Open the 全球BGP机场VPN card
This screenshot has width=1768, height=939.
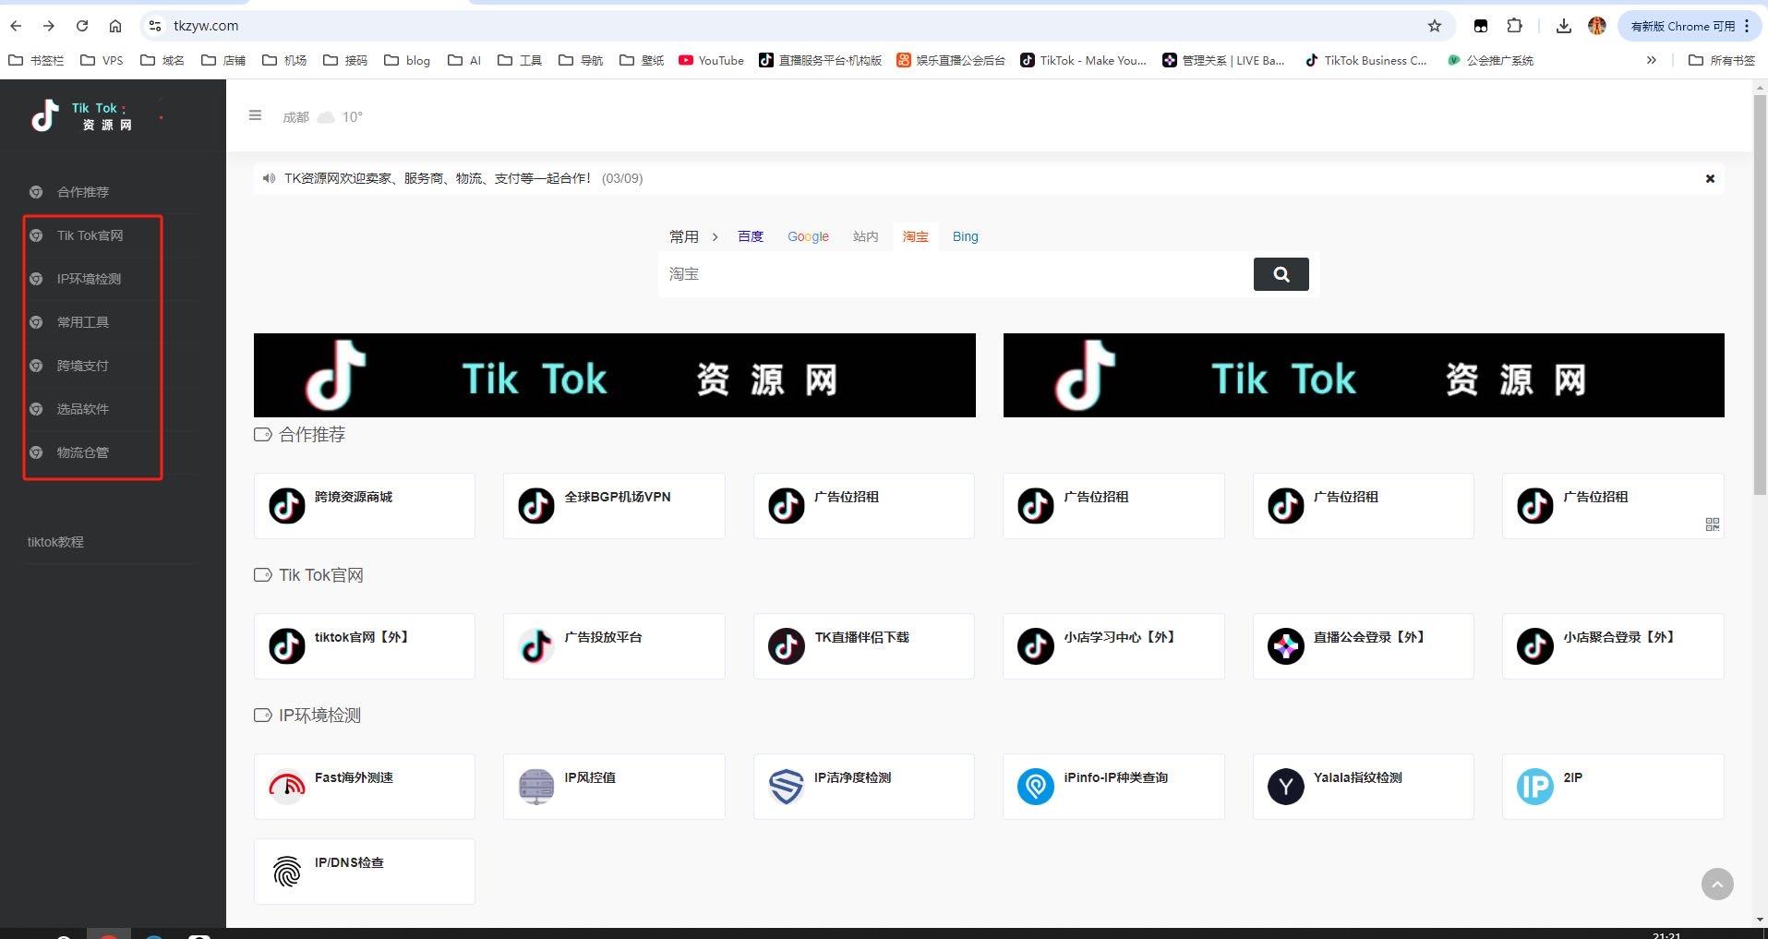614,506
